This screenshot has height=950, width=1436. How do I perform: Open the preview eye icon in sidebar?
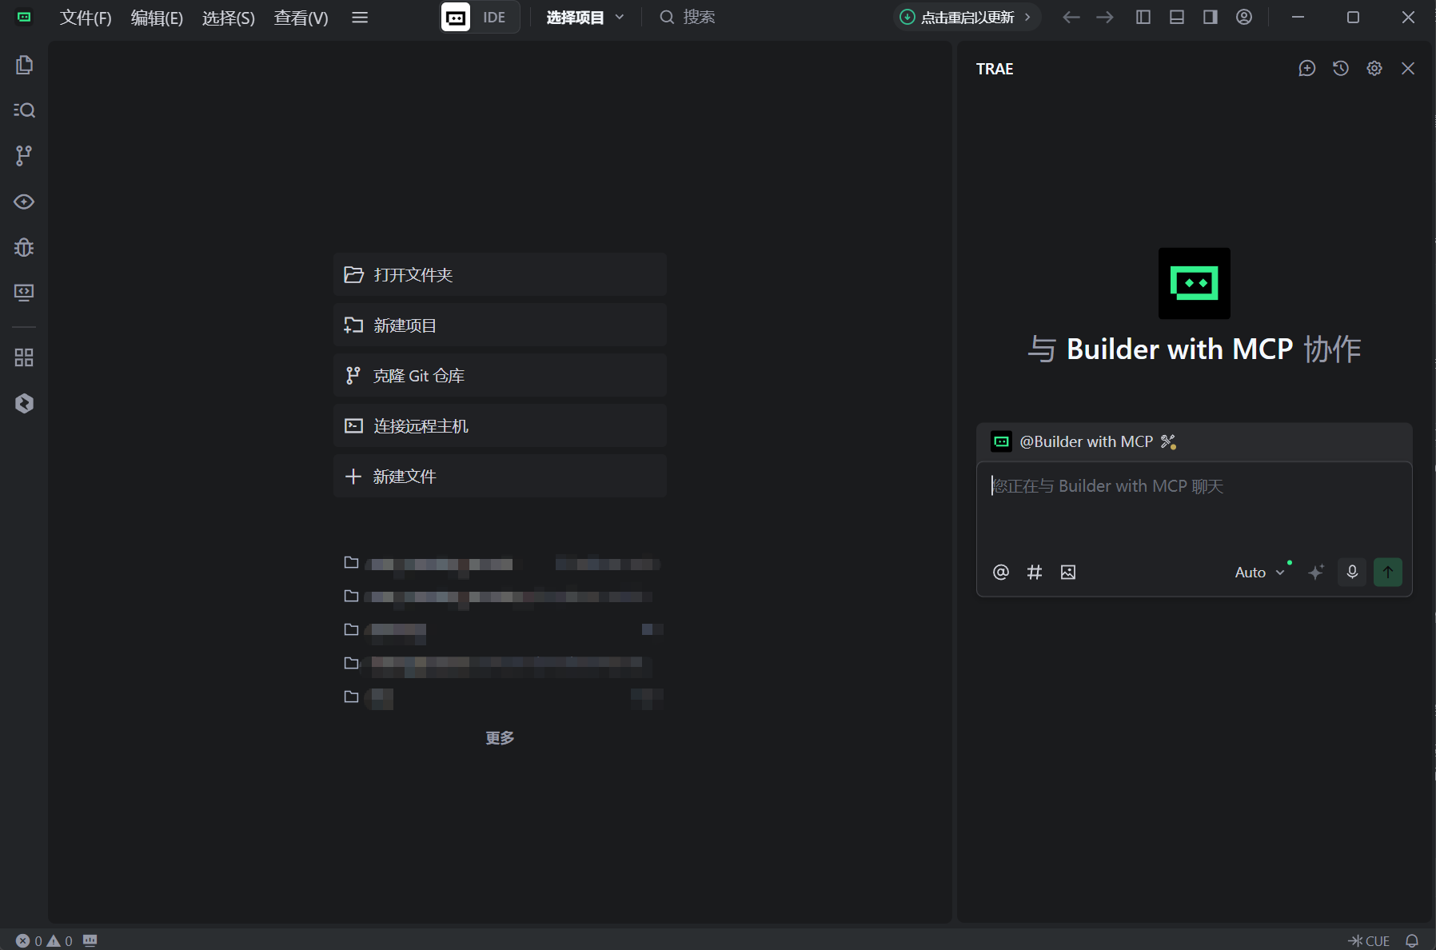(24, 202)
